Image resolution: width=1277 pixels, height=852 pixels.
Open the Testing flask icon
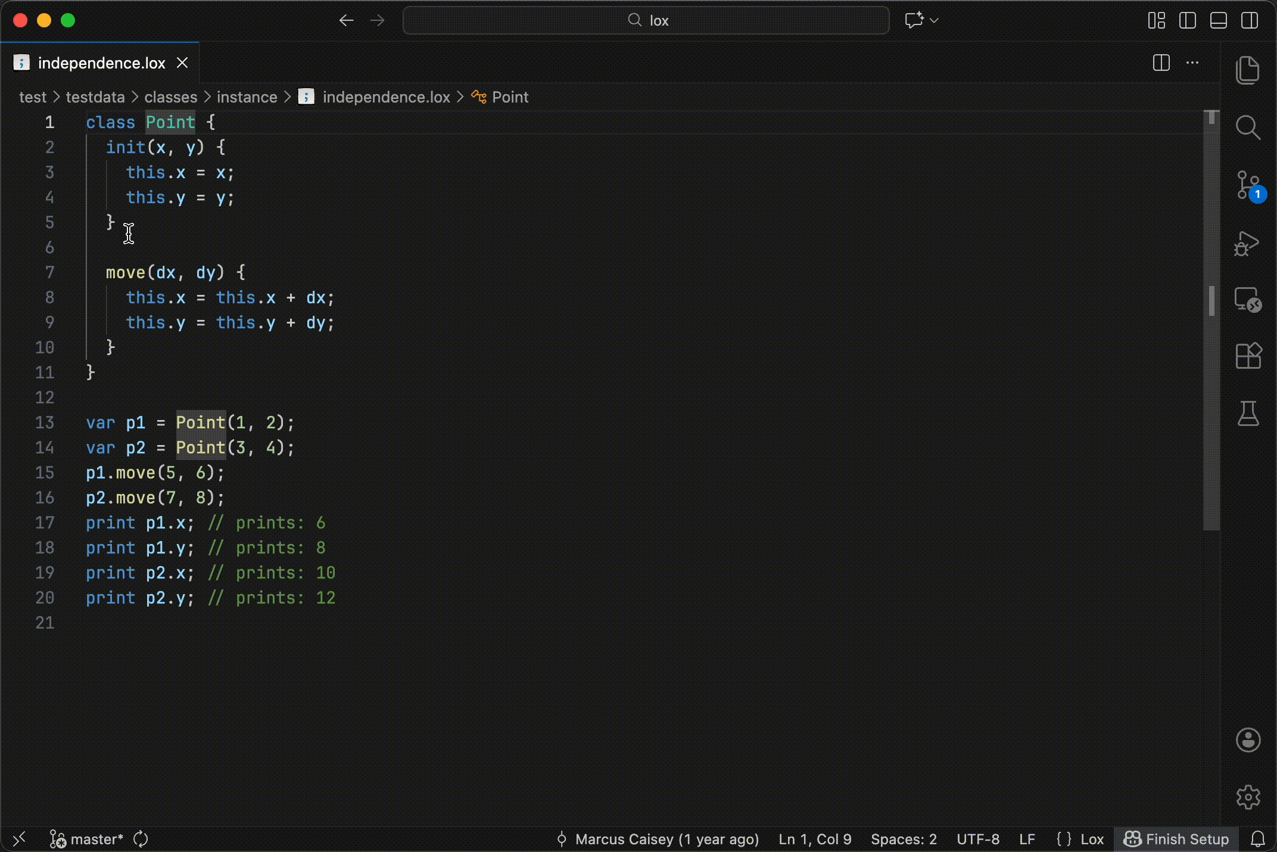(1248, 413)
